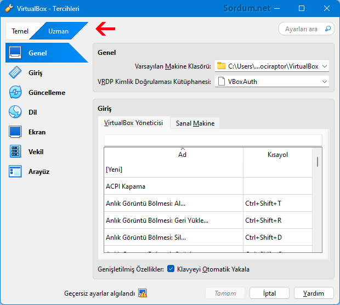Open the Giriş keyboard icon

(15, 72)
